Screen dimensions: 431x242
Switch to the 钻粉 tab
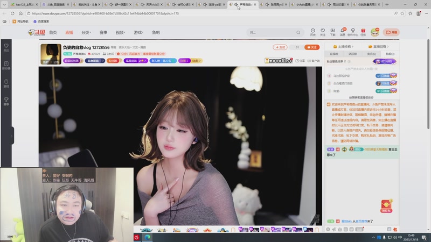pos(390,54)
